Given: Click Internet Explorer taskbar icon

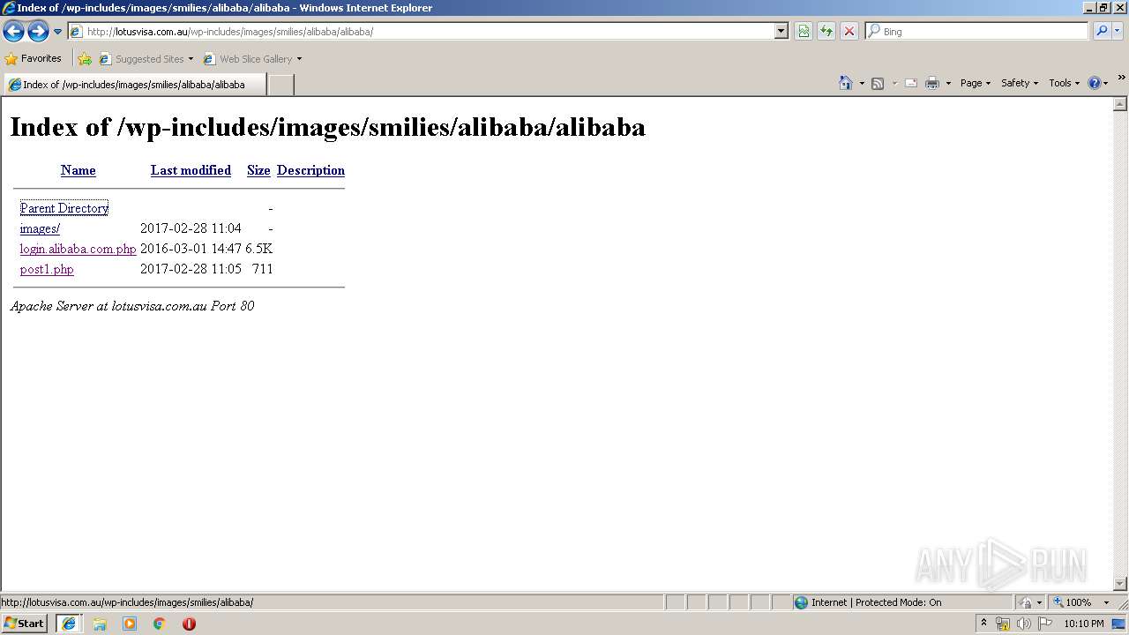Looking at the screenshot, I should coord(69,624).
